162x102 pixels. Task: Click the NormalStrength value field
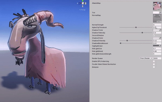[157, 25]
